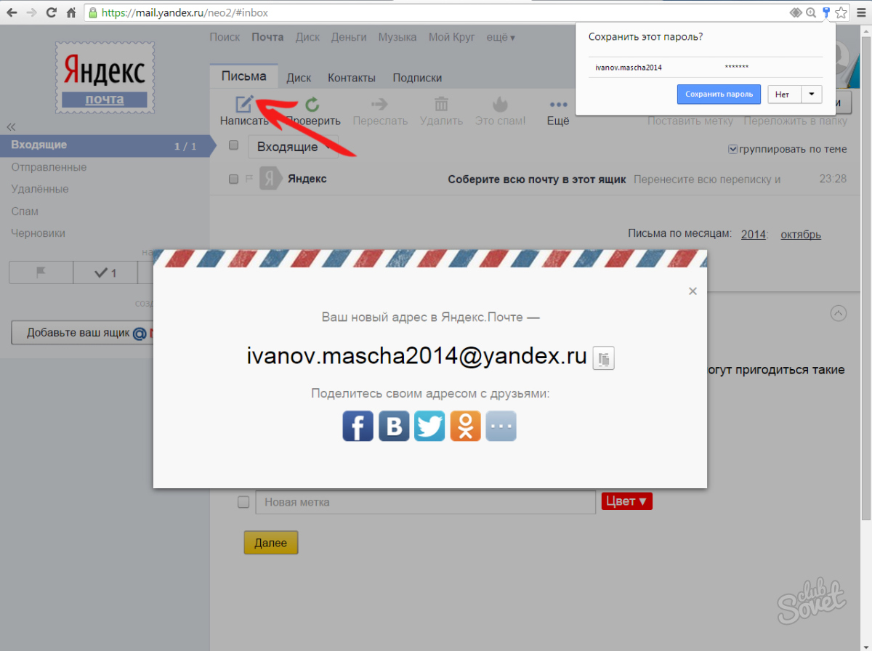Share address on Twitter
Viewport: 872px width, 651px height.
click(x=429, y=426)
